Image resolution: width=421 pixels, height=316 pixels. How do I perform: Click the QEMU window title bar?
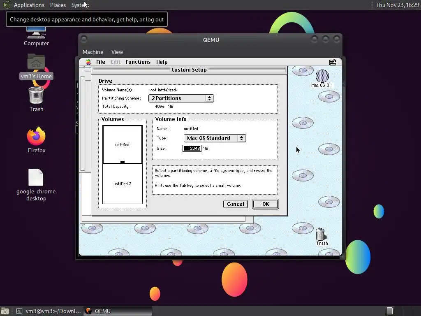[210, 40]
